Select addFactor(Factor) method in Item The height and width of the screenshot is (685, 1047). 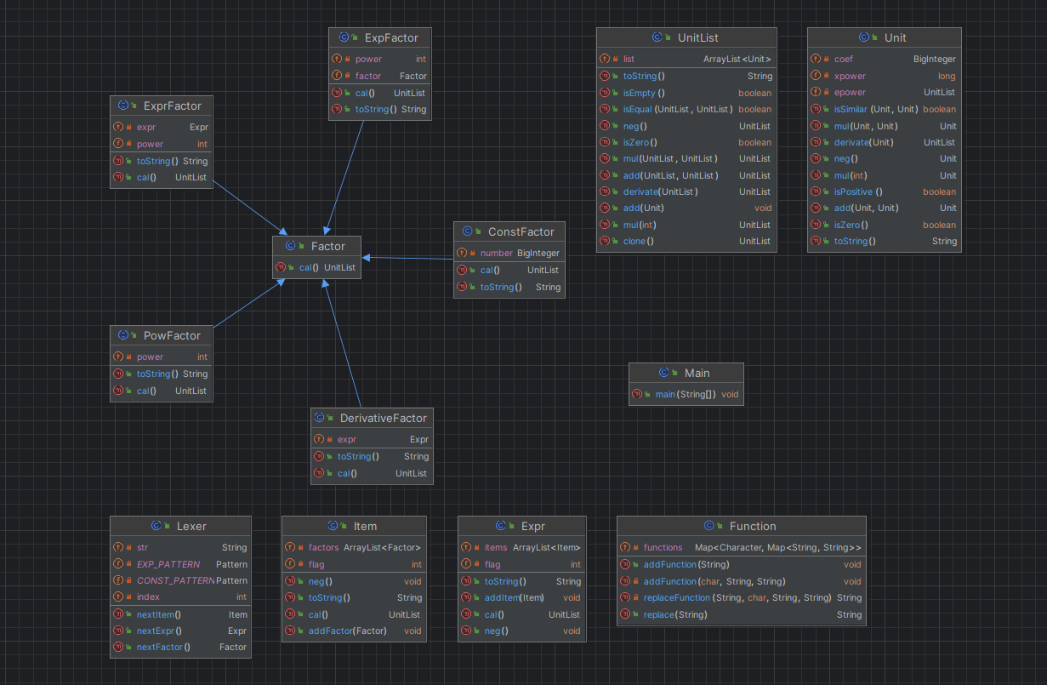click(354, 631)
